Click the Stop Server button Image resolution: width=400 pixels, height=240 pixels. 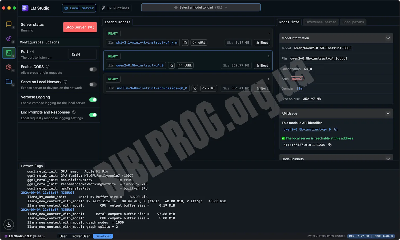(80, 27)
